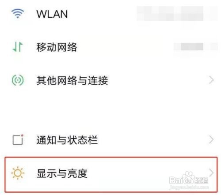
Task: Expand 显示与亮度 using its right chevron
Action: pos(211,173)
